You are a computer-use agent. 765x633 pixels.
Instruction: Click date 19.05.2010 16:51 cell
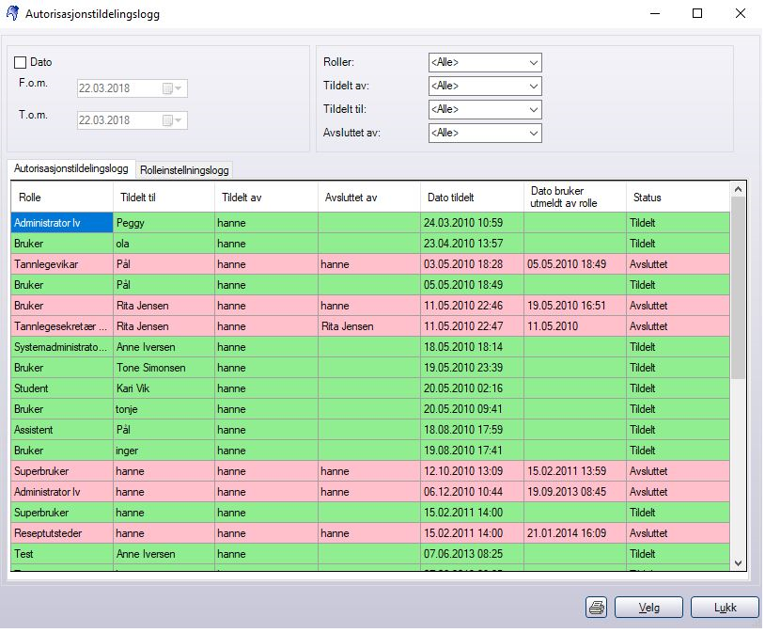pyautogui.click(x=575, y=306)
